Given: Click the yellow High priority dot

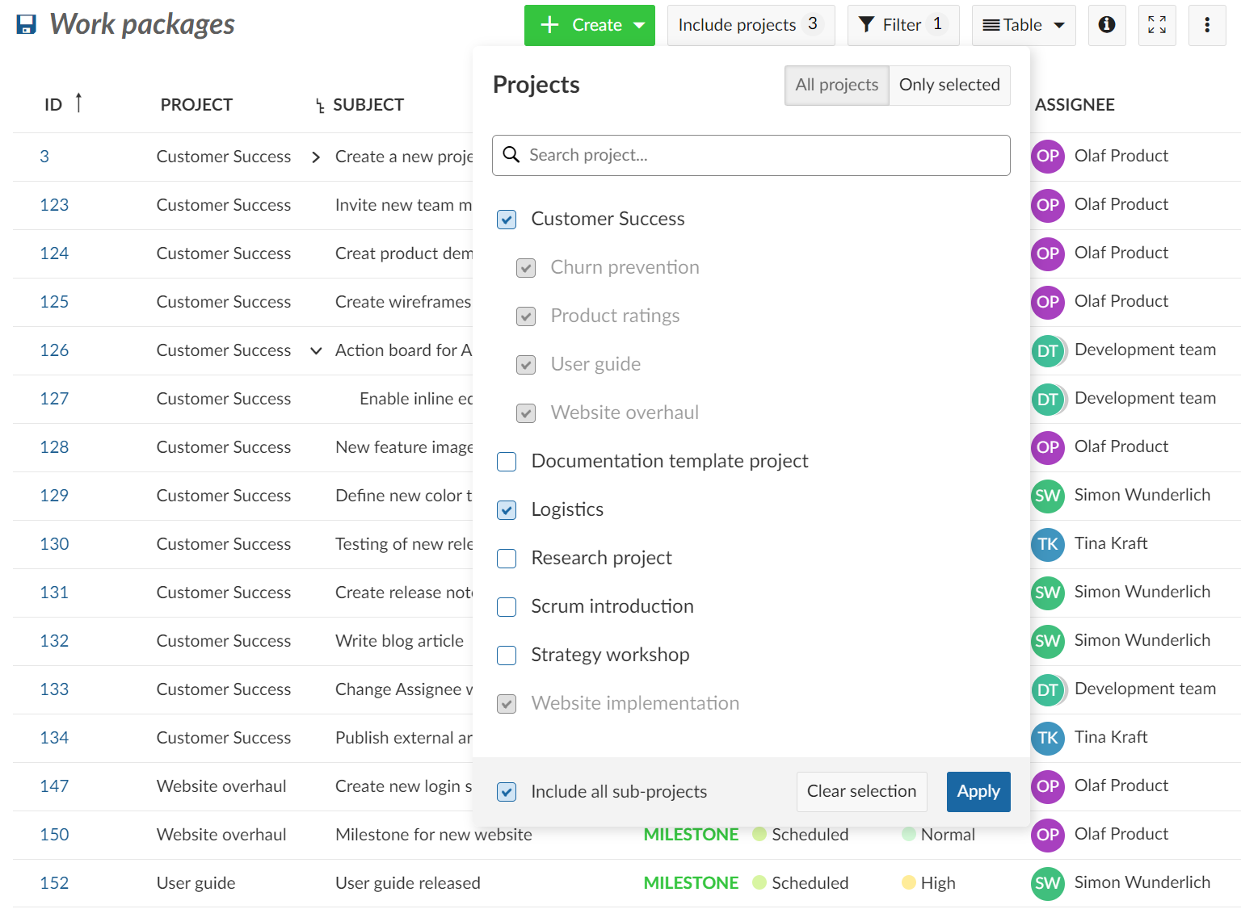Looking at the screenshot, I should (x=908, y=882).
